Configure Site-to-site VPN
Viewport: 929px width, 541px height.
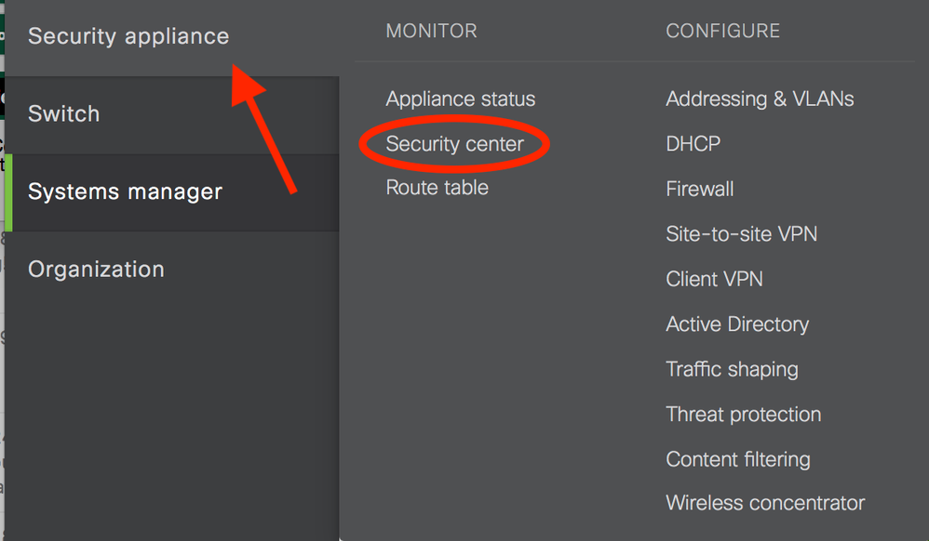[x=742, y=234]
